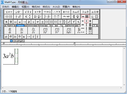Insert the dy/dx derivative expression
Viewport: 127px width, 94px height.
click(10, 30)
